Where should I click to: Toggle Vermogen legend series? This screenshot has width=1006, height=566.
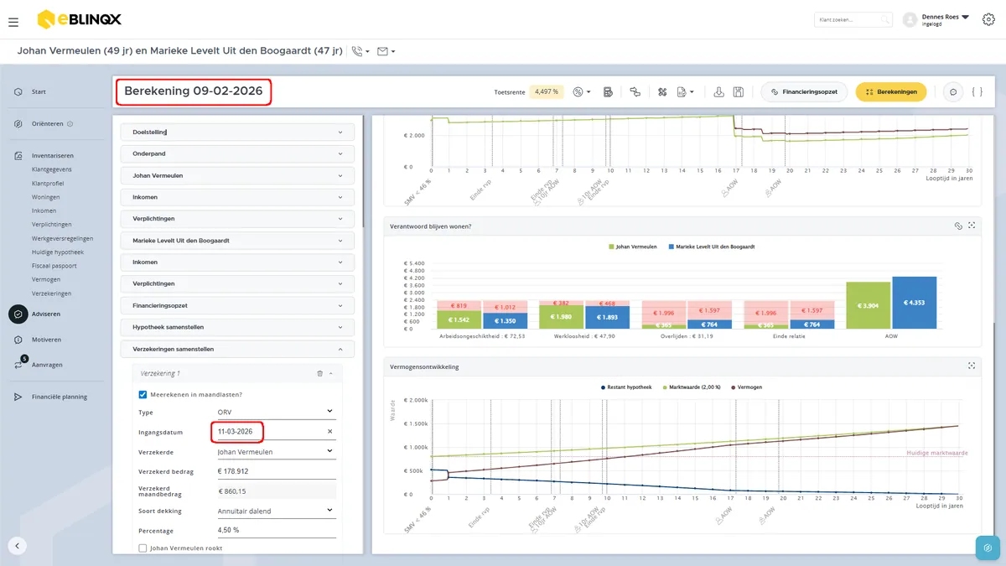(x=749, y=387)
